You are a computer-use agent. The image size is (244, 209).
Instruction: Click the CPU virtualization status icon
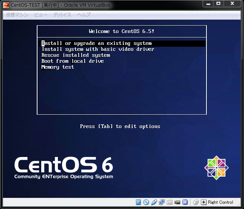point(185,202)
